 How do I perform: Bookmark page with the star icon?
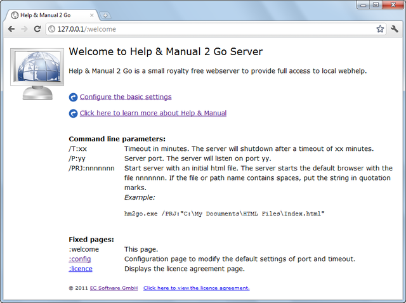tap(380, 29)
